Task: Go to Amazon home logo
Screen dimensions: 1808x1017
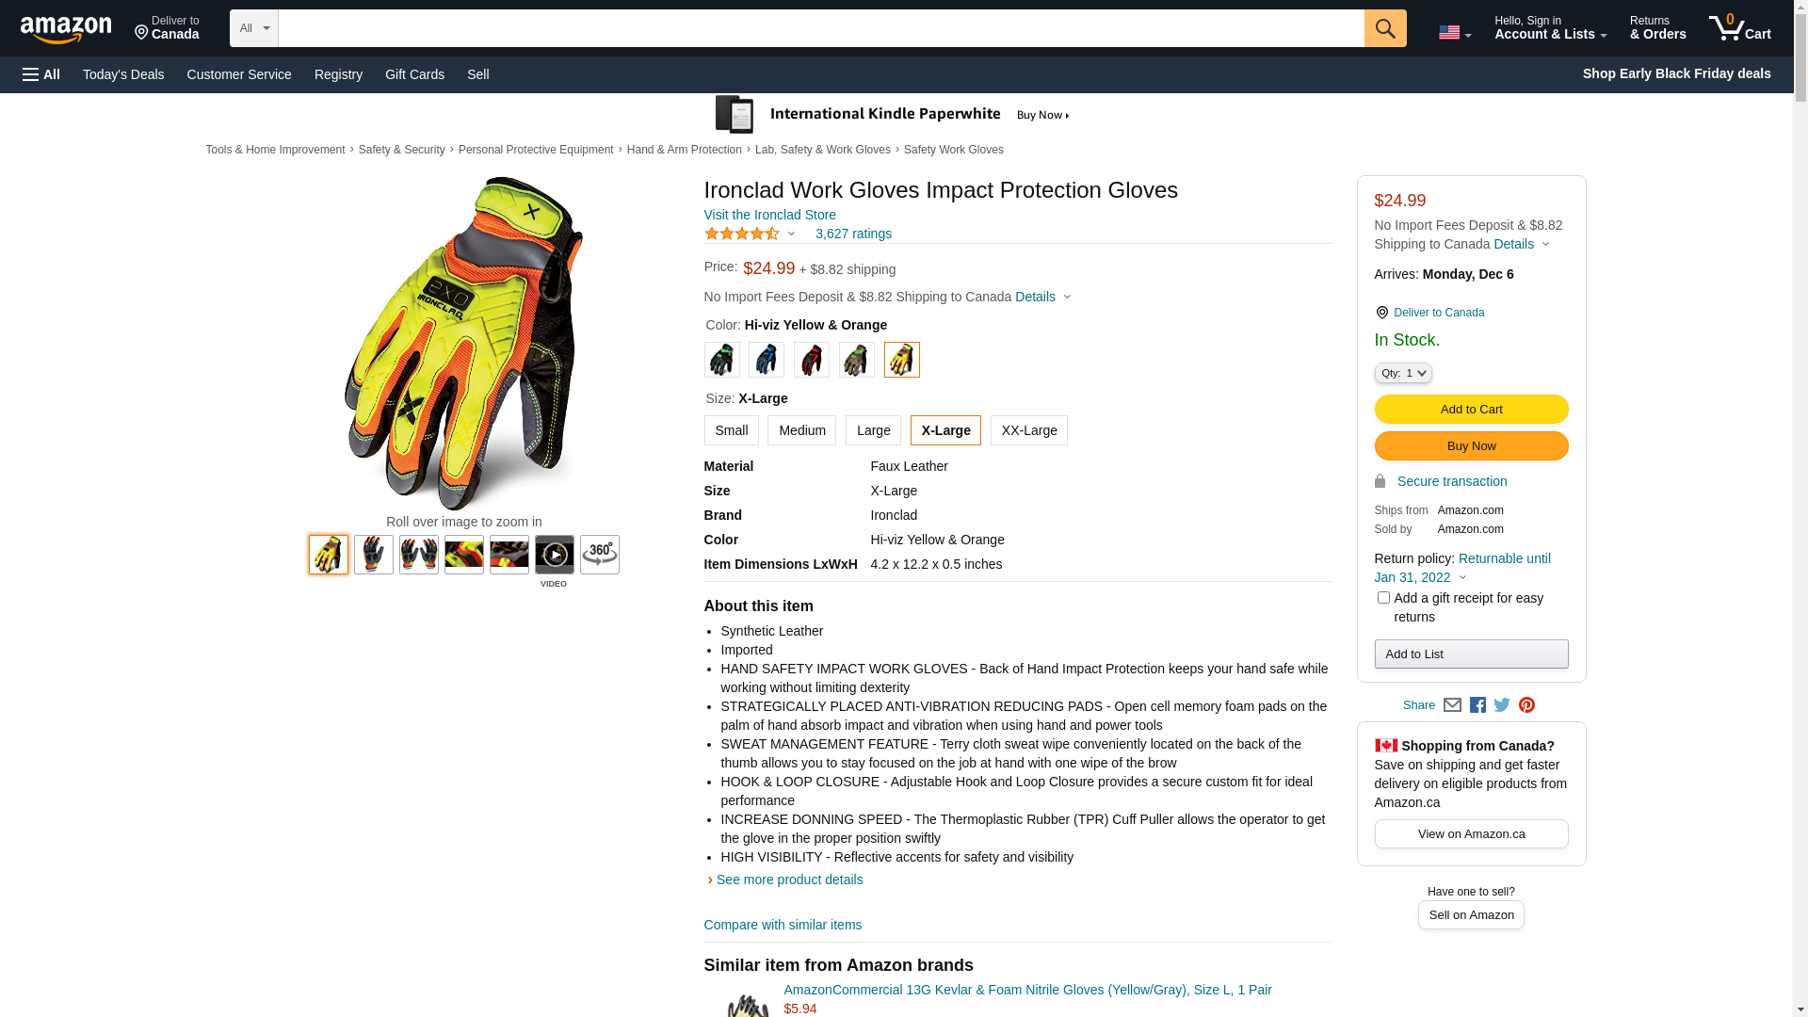Action: (x=66, y=29)
